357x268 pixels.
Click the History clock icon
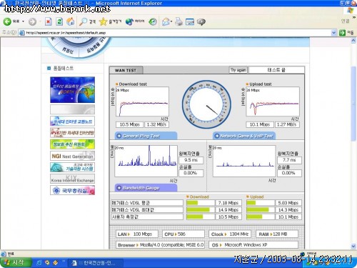pos(153,21)
